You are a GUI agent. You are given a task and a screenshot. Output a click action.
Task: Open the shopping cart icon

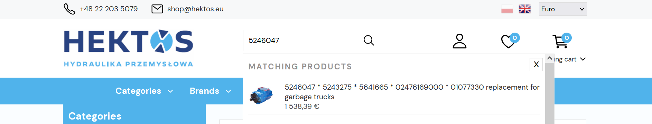[x=560, y=42]
